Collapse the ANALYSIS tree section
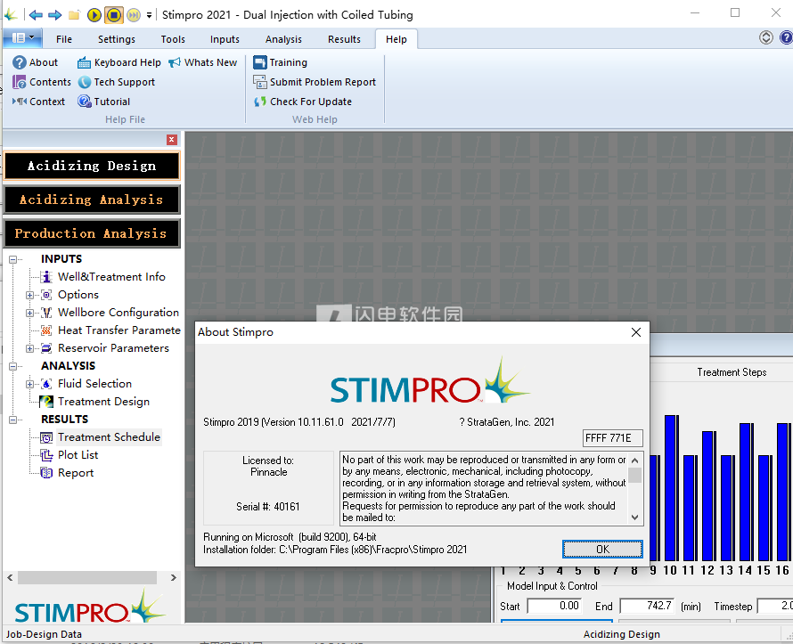This screenshot has width=793, height=644. coord(12,366)
